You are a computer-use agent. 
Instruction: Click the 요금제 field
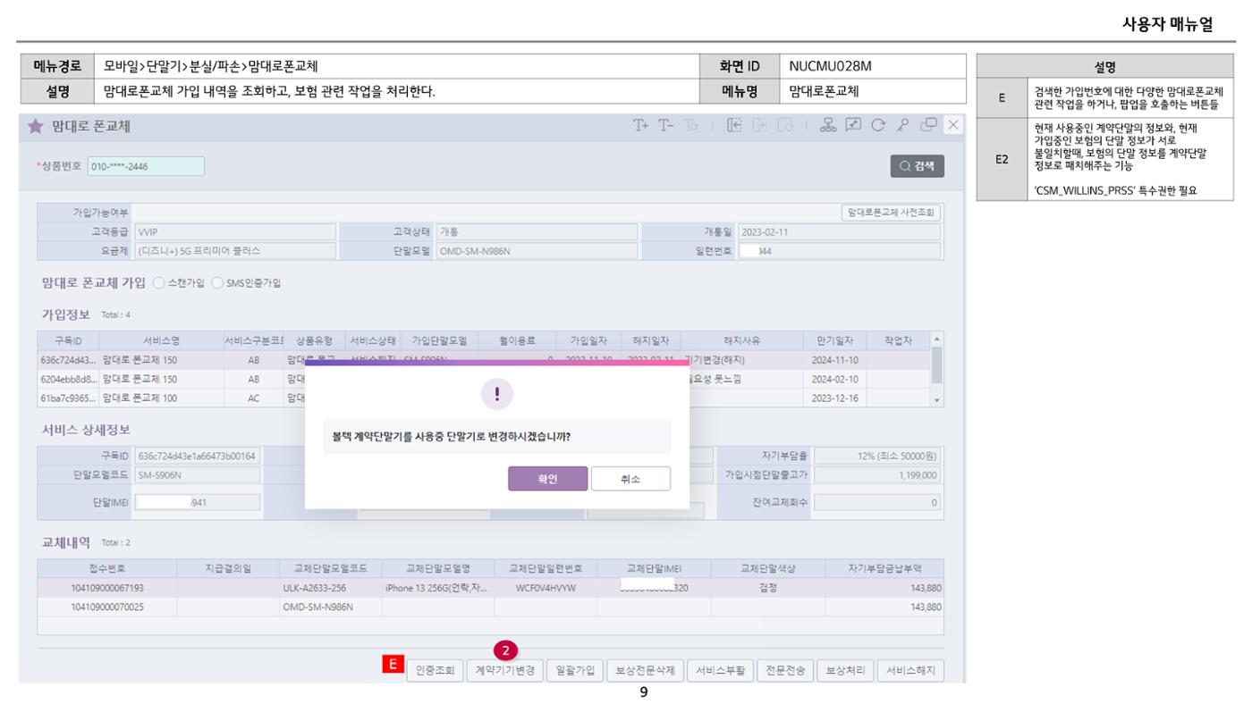235,251
